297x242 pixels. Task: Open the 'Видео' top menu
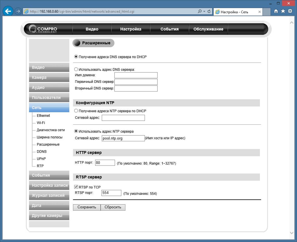(x=92, y=29)
